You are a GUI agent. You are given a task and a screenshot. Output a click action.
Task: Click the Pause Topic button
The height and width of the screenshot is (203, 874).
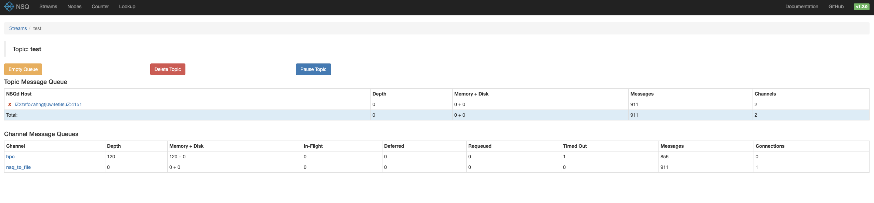click(x=313, y=69)
